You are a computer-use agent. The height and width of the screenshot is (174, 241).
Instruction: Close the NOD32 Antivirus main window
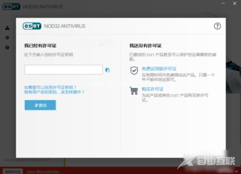(x=235, y=3)
